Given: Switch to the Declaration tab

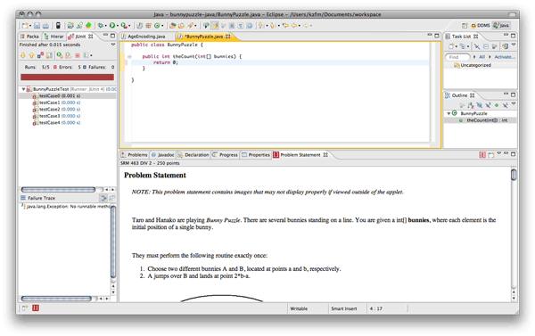Looking at the screenshot, I should (193, 155).
